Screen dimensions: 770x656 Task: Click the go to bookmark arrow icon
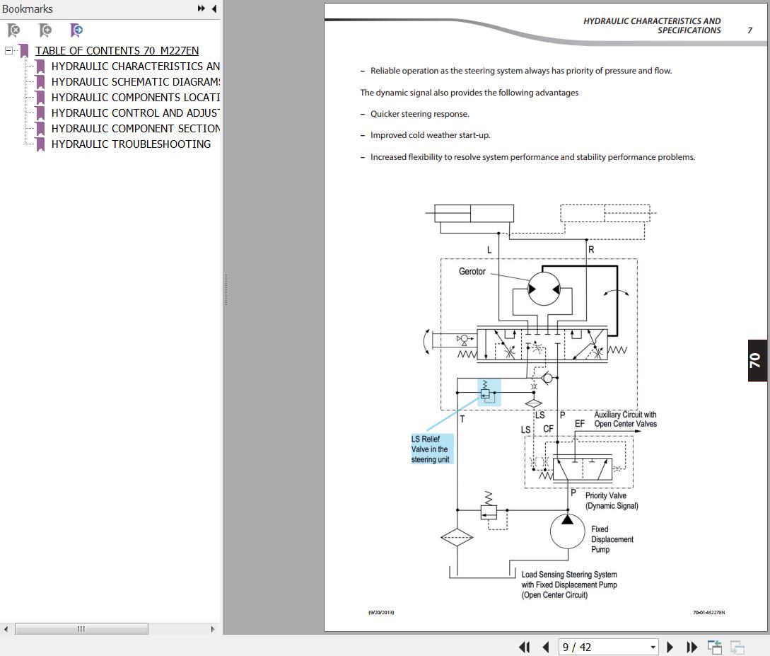coord(76,30)
